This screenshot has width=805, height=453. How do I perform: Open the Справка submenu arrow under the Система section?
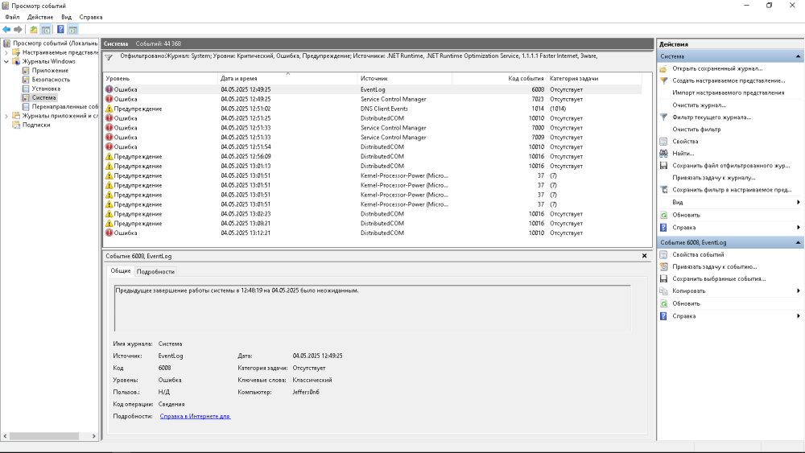point(799,227)
